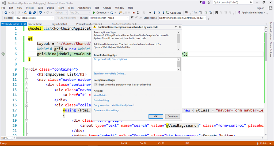Collapse the div container region on line 9
The image size is (274, 146).
pos(26,69)
